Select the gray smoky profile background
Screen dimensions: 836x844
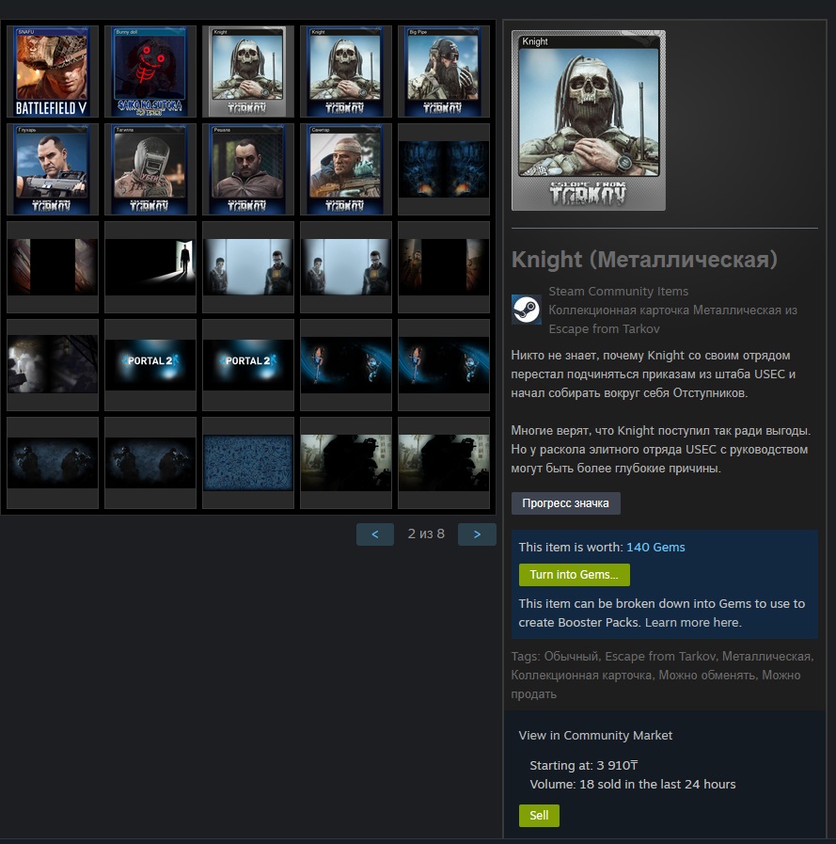[52, 365]
